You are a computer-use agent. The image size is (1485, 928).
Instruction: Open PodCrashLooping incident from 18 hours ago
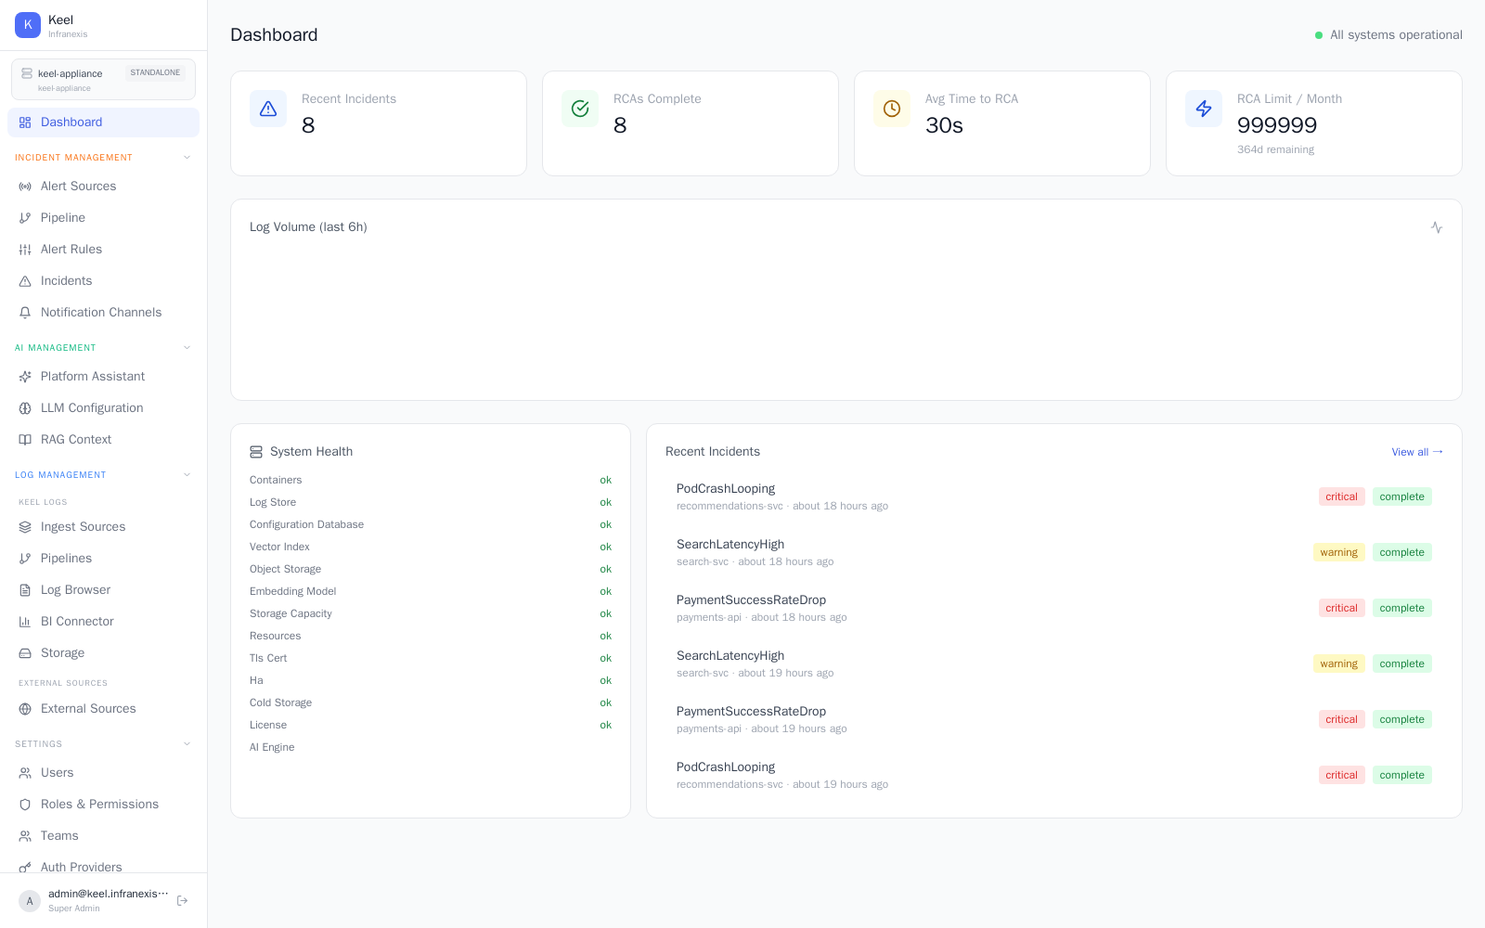(1053, 496)
